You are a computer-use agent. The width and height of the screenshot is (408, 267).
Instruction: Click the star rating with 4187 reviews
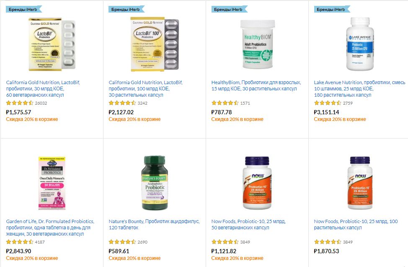(x=20, y=242)
